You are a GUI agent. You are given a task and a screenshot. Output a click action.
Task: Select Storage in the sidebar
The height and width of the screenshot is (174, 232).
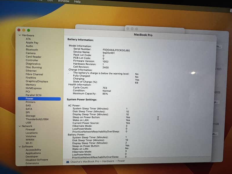click(30, 116)
